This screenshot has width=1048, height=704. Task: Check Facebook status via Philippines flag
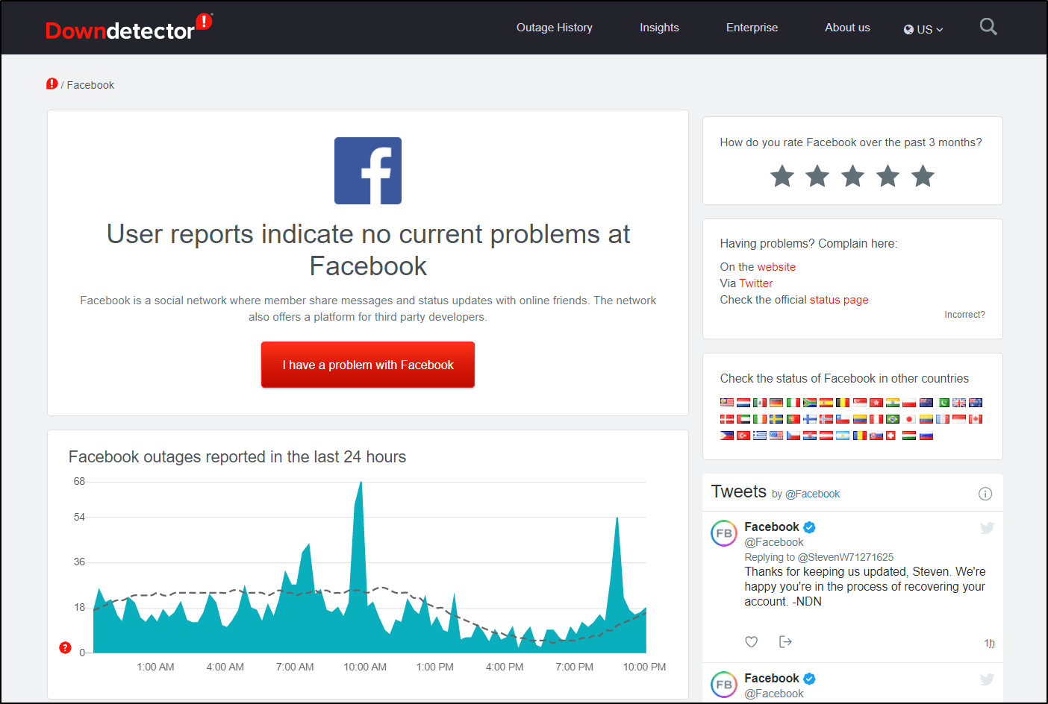coord(727,436)
